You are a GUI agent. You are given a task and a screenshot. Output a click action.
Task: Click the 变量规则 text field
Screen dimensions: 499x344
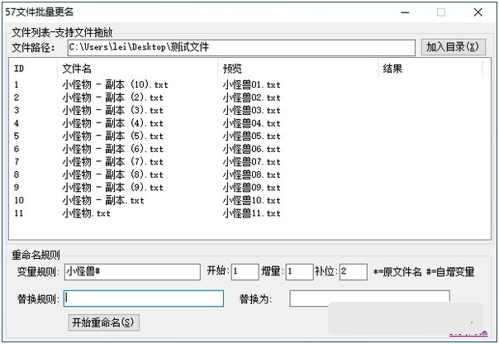(132, 272)
